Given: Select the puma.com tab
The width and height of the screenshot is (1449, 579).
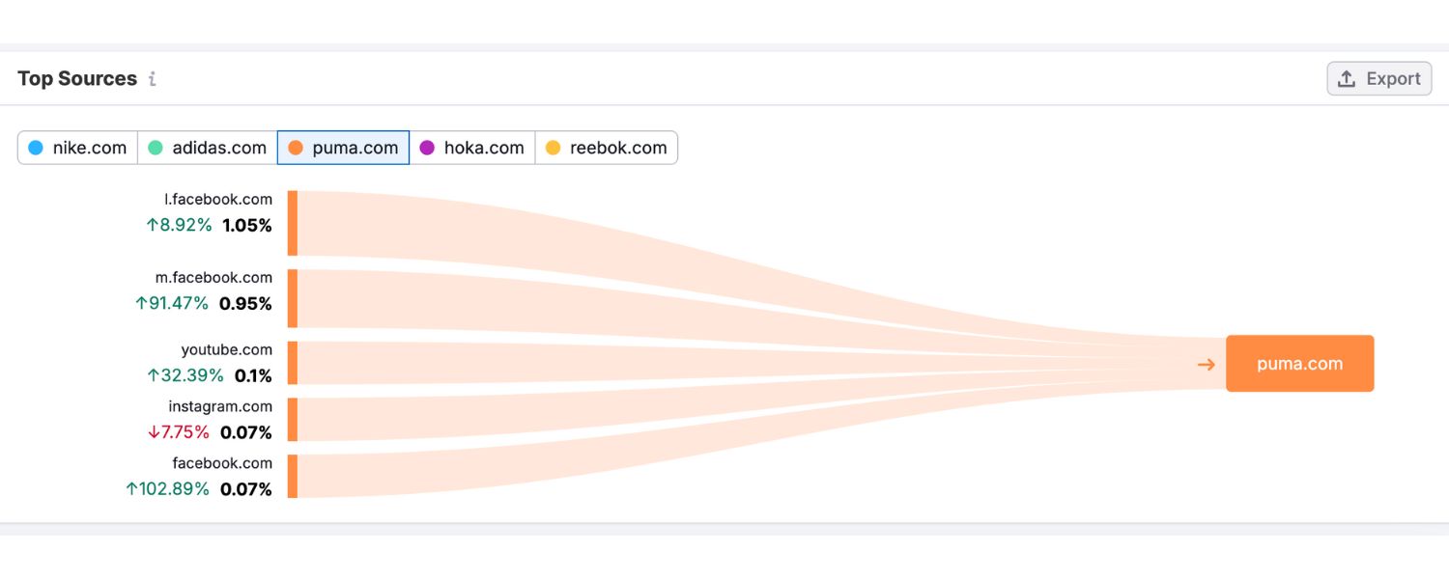Looking at the screenshot, I should (344, 148).
